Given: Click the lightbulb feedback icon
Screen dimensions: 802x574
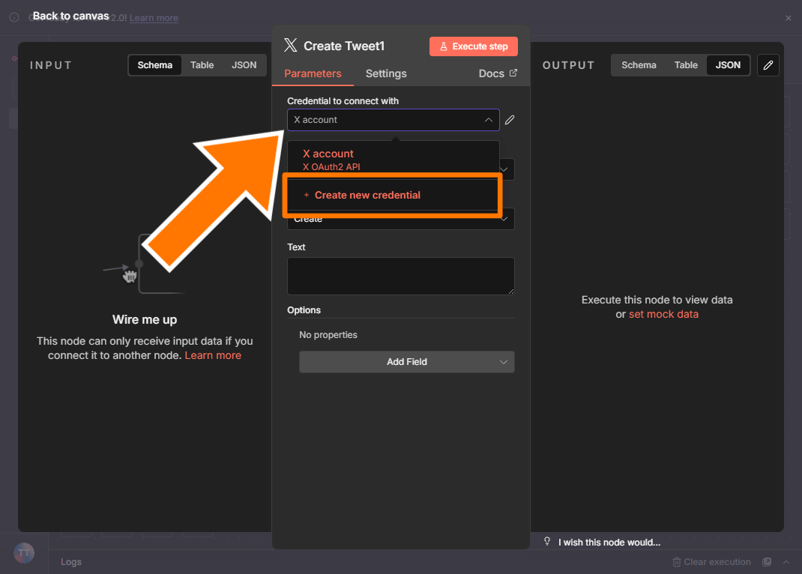Looking at the screenshot, I should [x=547, y=542].
